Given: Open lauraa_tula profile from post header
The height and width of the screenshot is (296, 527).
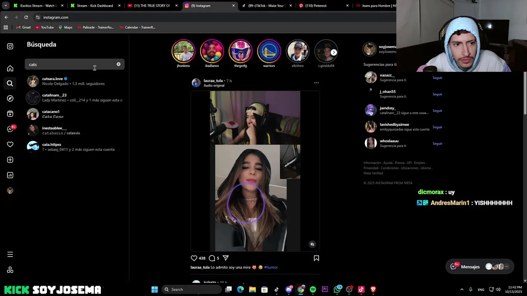Looking at the screenshot, I should (213, 81).
